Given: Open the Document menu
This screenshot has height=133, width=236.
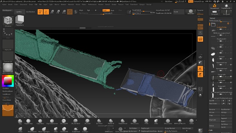Looking at the screenshot, I should pos(24,4).
